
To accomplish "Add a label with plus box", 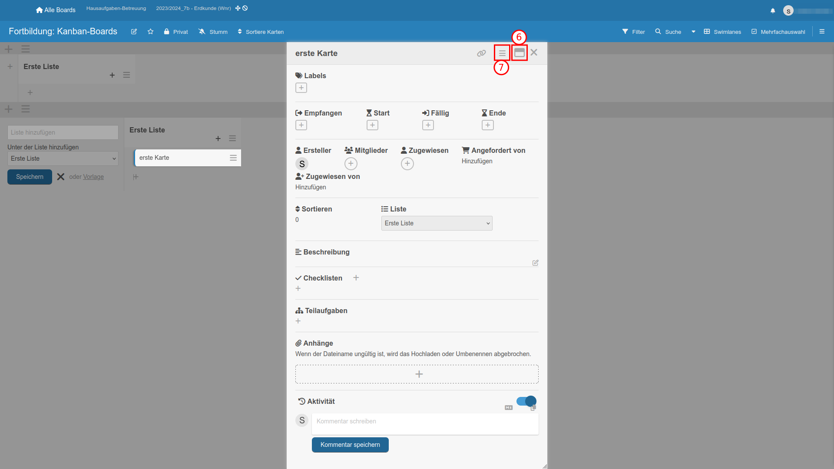I will tap(301, 88).
